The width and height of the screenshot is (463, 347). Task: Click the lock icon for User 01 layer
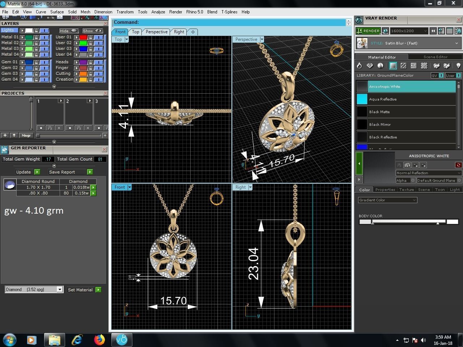coord(90,37)
